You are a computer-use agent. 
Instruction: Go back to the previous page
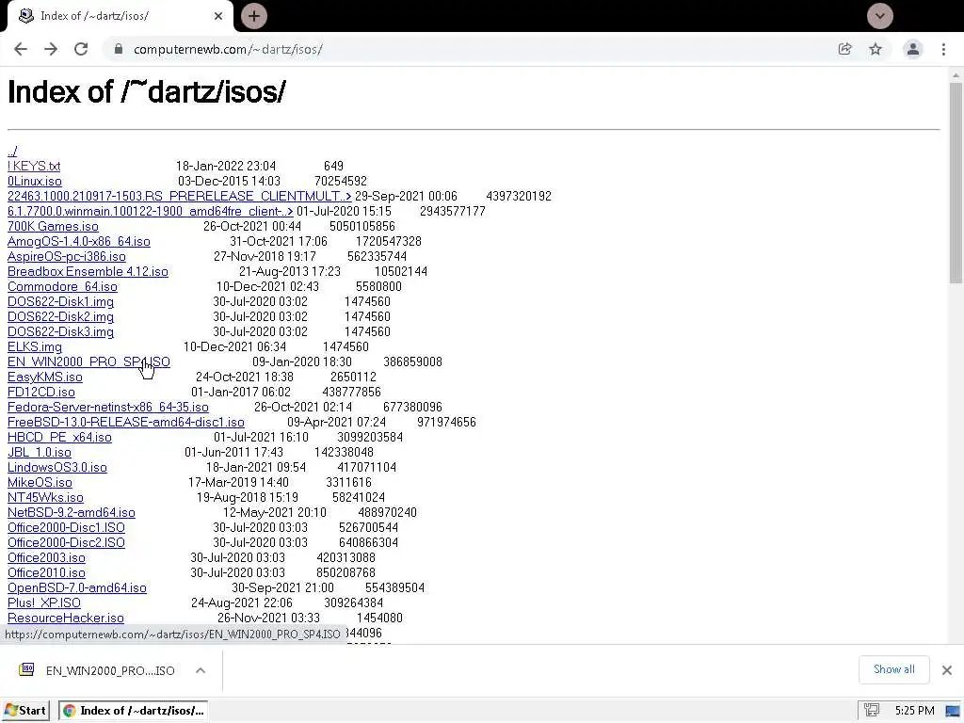(x=21, y=49)
